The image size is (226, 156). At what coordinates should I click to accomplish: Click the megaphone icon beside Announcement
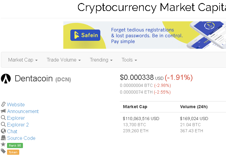[3, 111]
